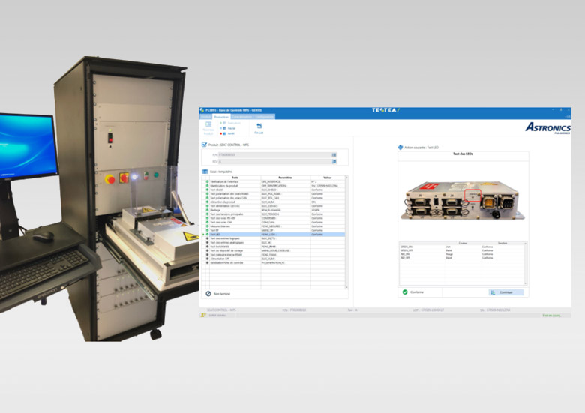585x413 pixels.
Task: Click the Non terminé status icon
Action: (208, 294)
